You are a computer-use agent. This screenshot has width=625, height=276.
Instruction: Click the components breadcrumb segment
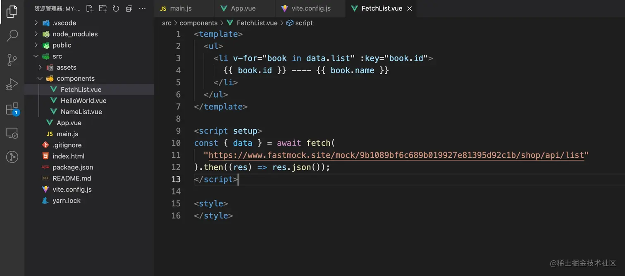tap(198, 23)
